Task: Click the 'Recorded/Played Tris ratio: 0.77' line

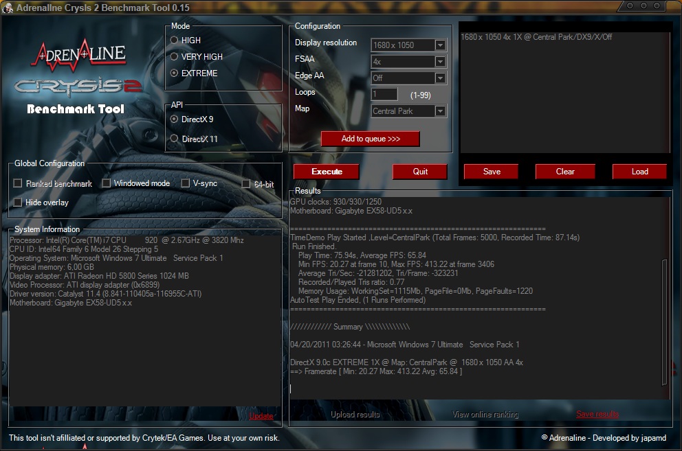Action: 351,282
